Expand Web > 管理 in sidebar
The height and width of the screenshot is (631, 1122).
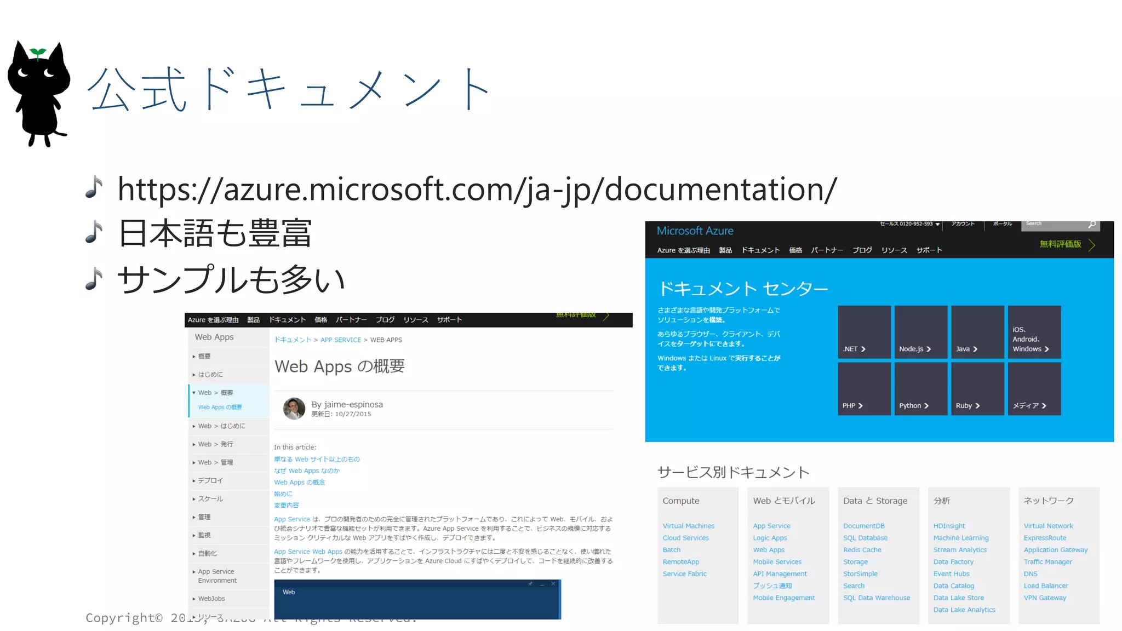[228, 463]
